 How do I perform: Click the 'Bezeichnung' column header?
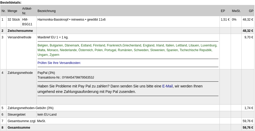click(47, 11)
